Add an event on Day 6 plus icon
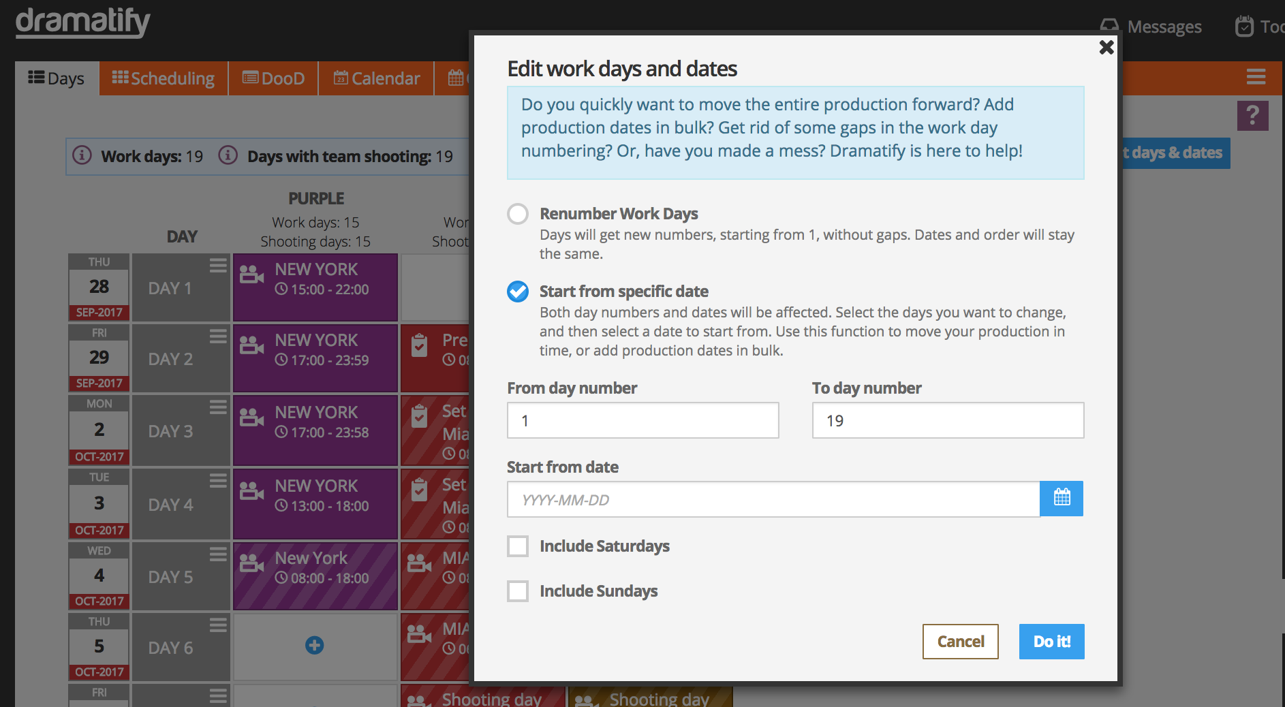The image size is (1285, 707). [x=314, y=645]
